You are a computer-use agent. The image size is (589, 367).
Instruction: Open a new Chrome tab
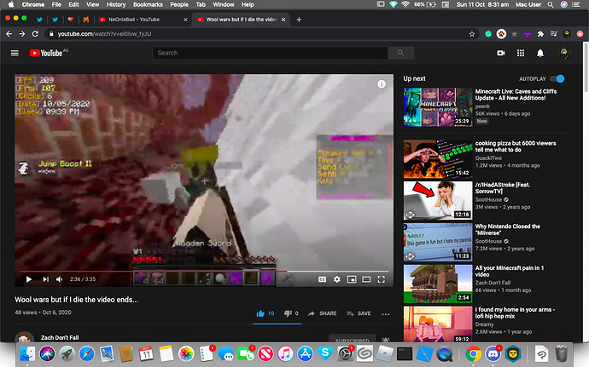coord(299,20)
